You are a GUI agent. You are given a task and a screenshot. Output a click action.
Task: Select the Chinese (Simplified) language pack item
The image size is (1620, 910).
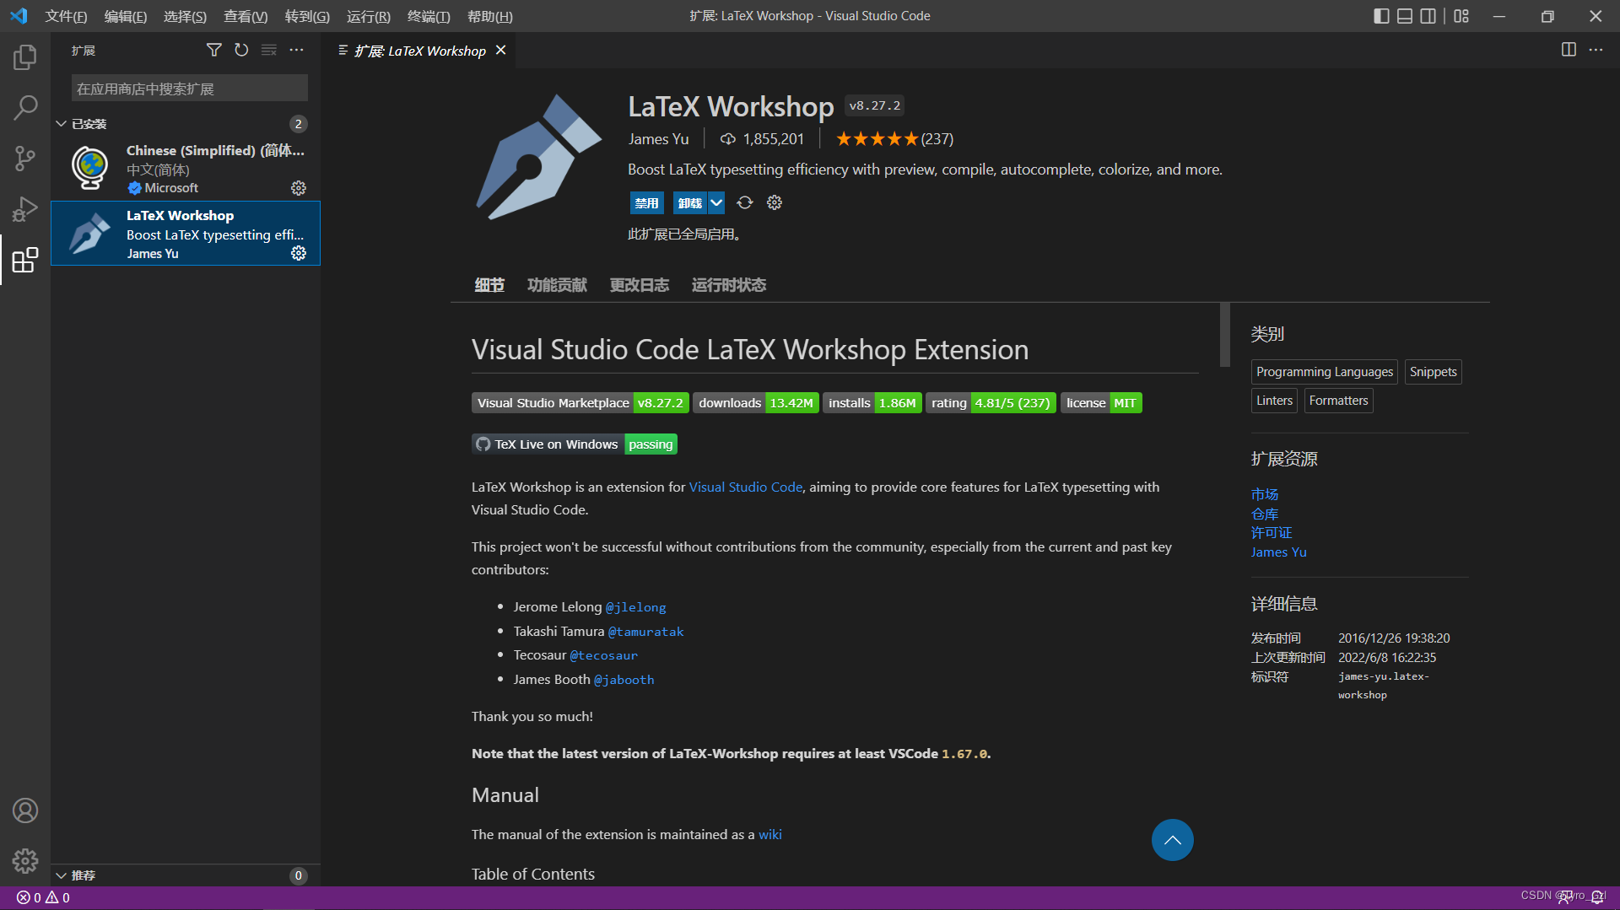[x=186, y=168]
